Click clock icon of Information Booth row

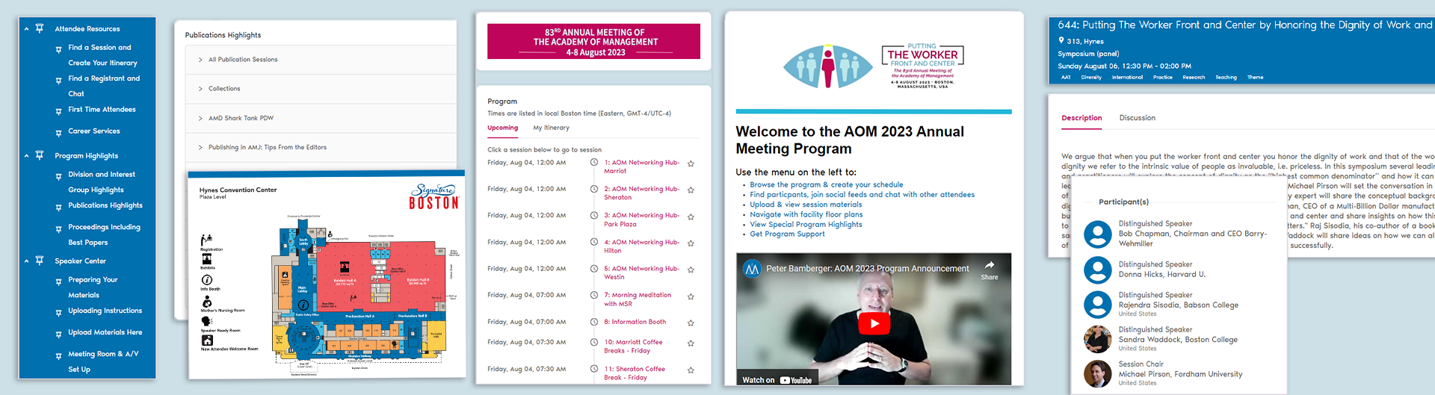click(x=594, y=323)
